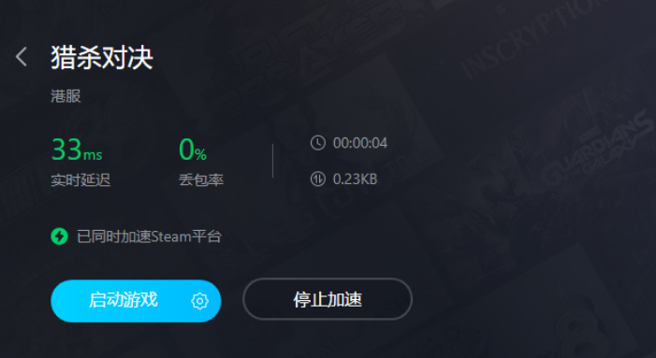The height and width of the screenshot is (358, 656).
Task: Click the 33ms latency value
Action: [x=77, y=150]
